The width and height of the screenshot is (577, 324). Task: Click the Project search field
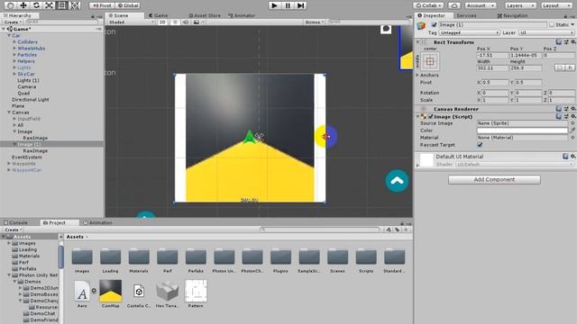point(320,229)
